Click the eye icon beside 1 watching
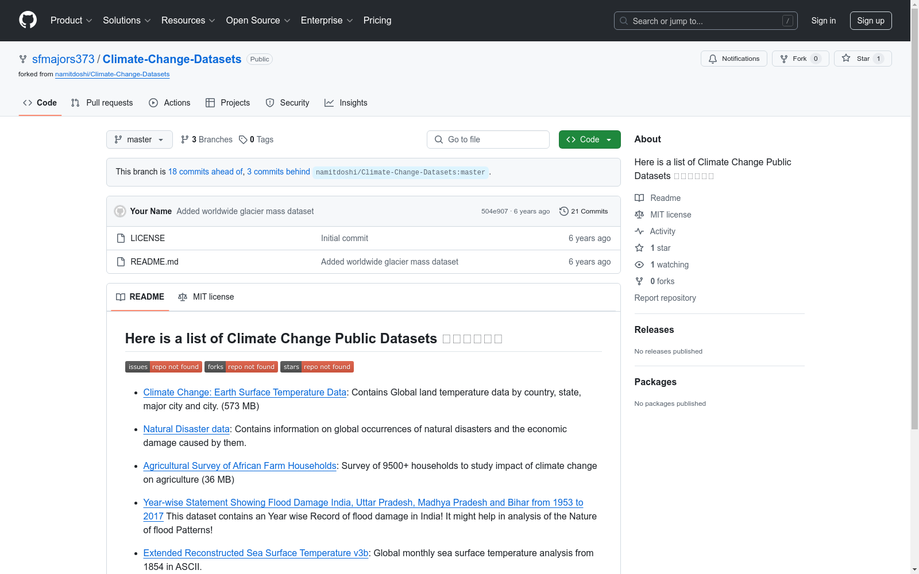The height and width of the screenshot is (574, 919). 639,265
